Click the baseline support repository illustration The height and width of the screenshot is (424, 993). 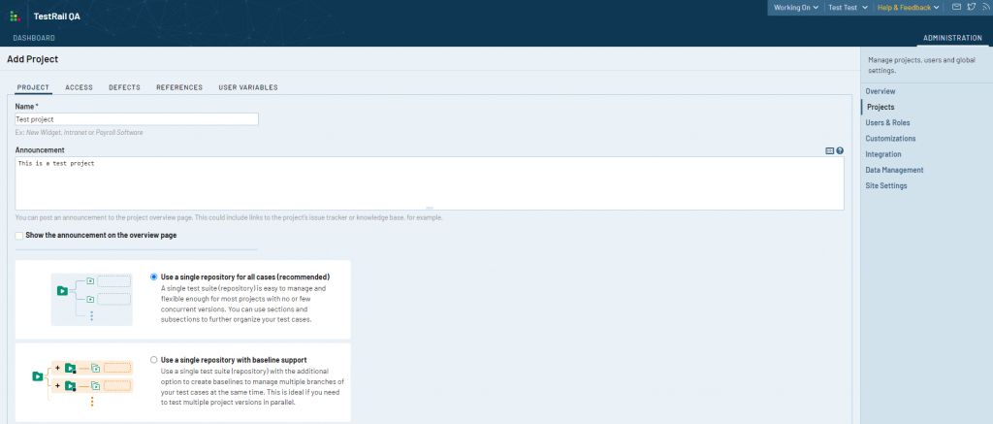pos(81,383)
